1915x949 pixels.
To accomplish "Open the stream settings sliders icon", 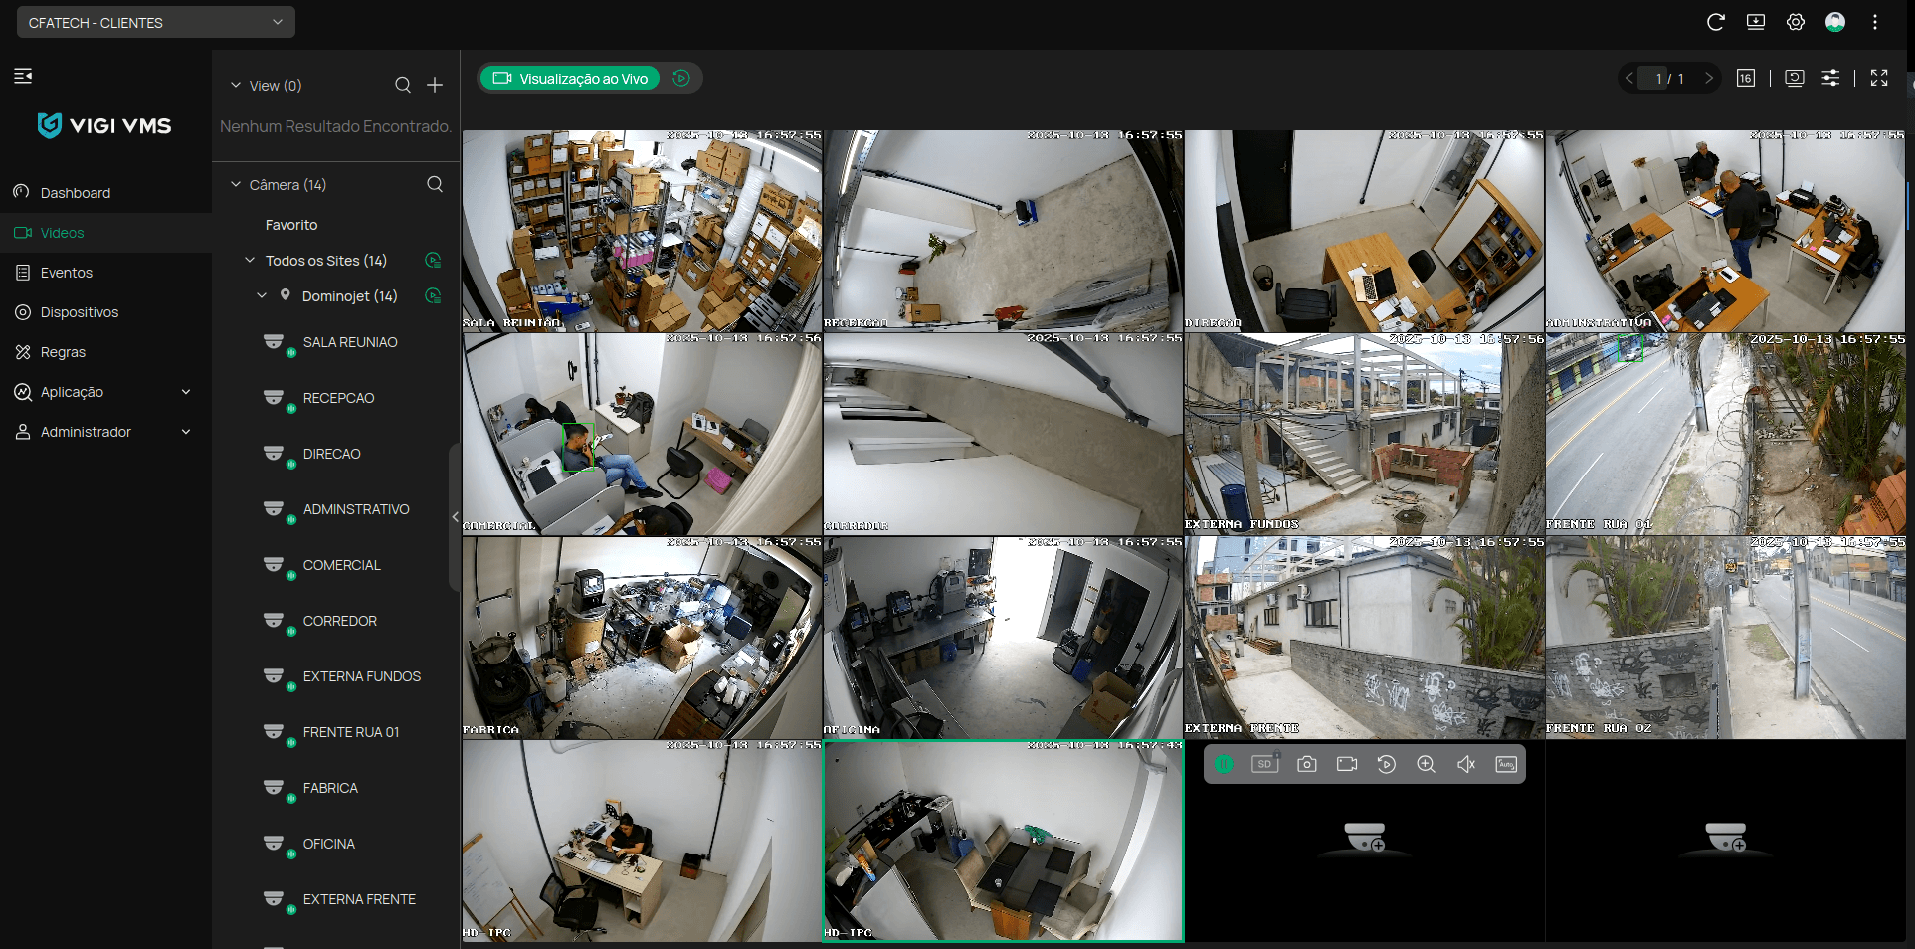I will [1830, 78].
